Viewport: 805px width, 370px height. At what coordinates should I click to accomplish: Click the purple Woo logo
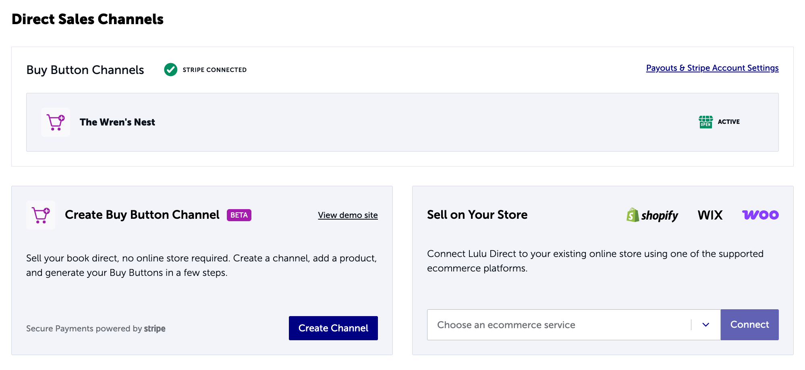pyautogui.click(x=760, y=215)
